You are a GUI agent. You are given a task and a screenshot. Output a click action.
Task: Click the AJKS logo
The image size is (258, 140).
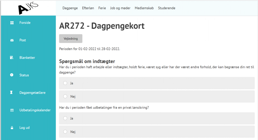[x=28, y=8]
